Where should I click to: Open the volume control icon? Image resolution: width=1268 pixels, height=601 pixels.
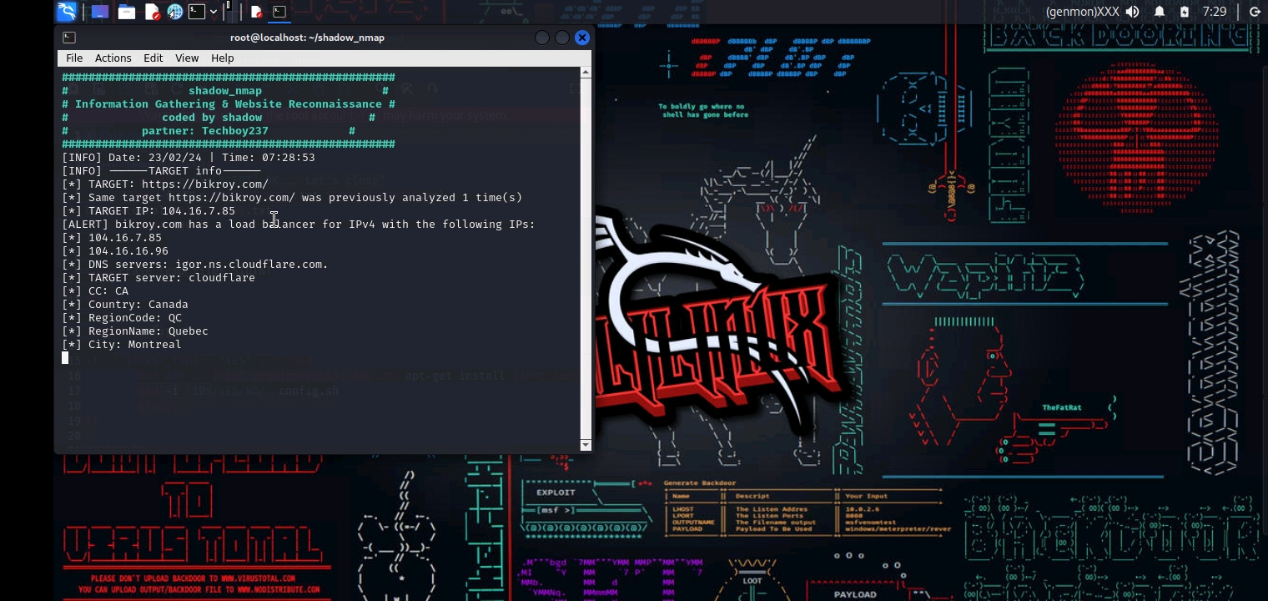[x=1133, y=12]
